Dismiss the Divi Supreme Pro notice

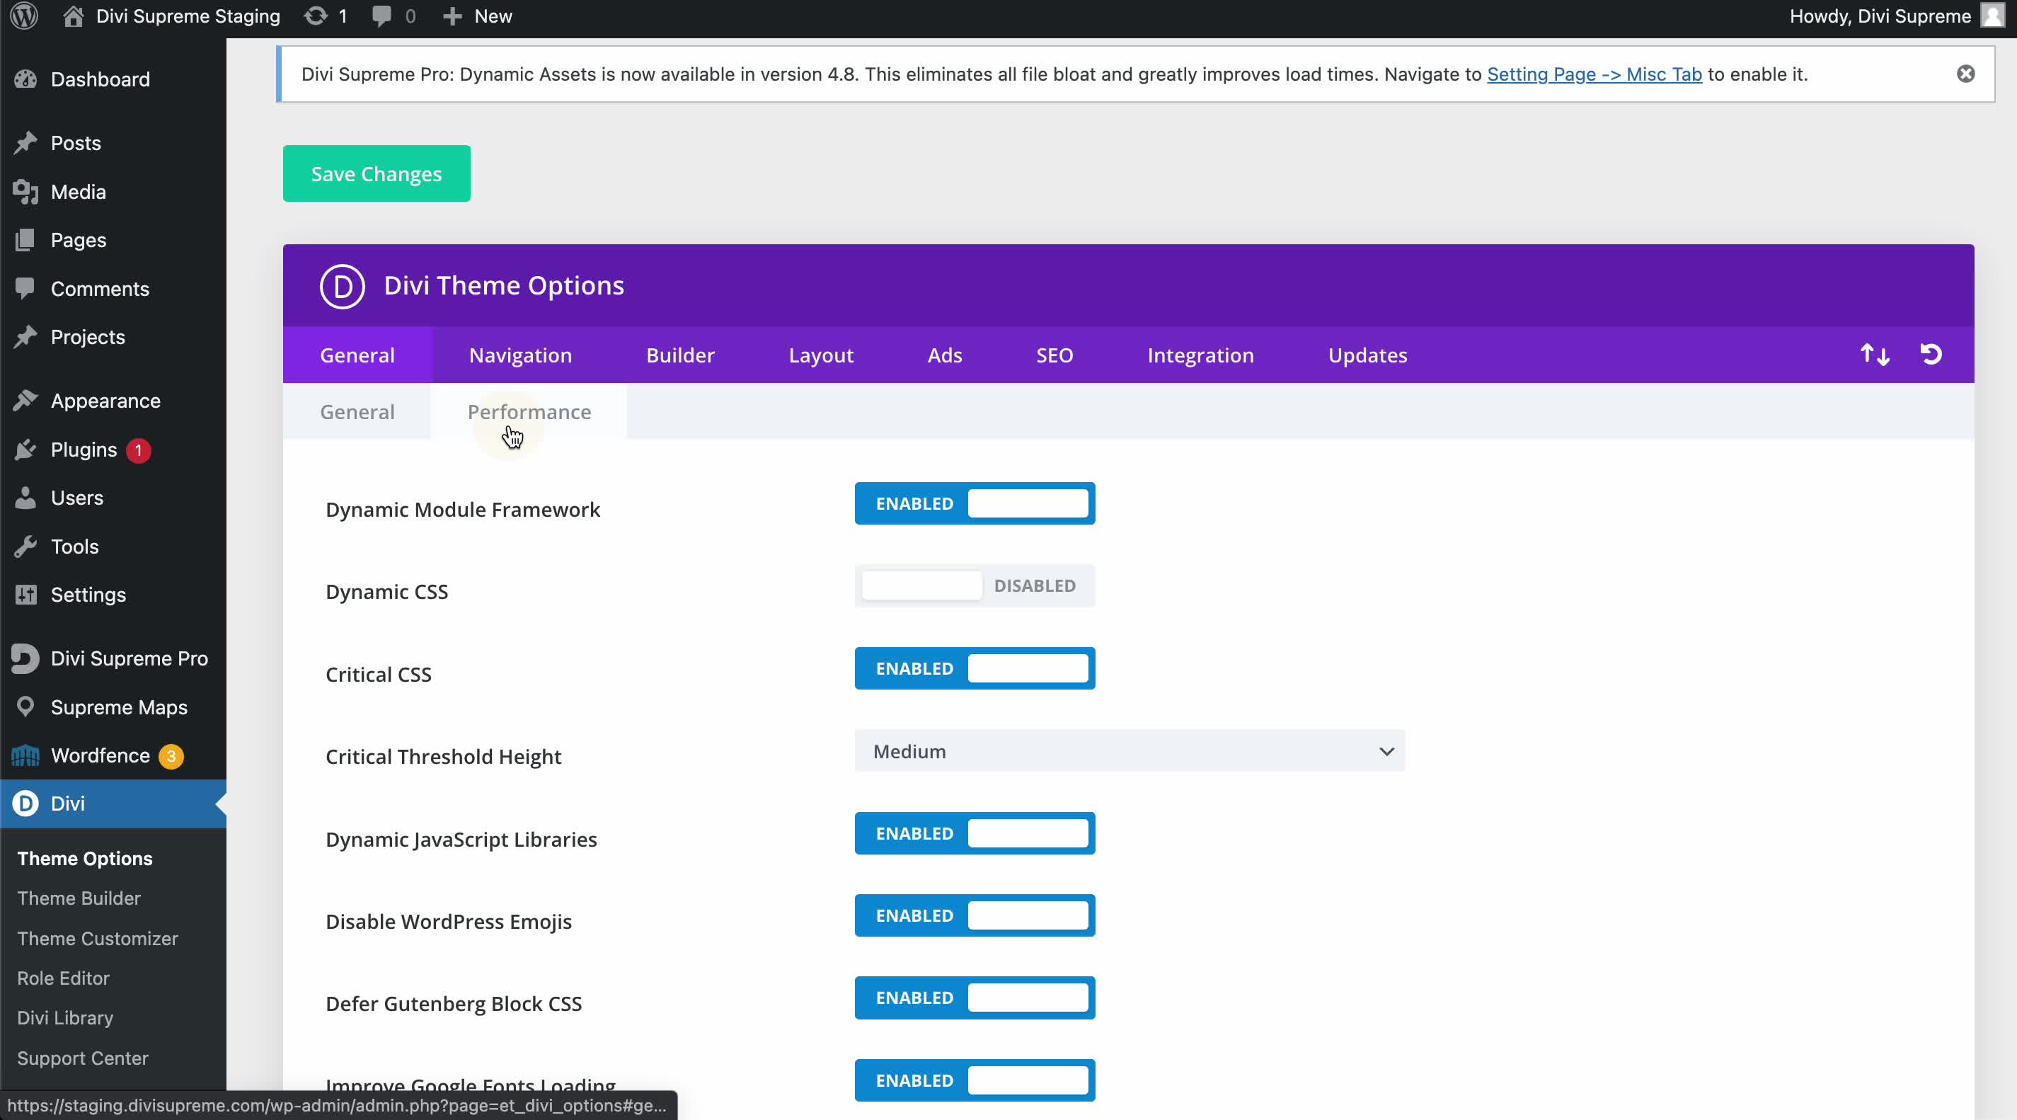[x=1965, y=74]
